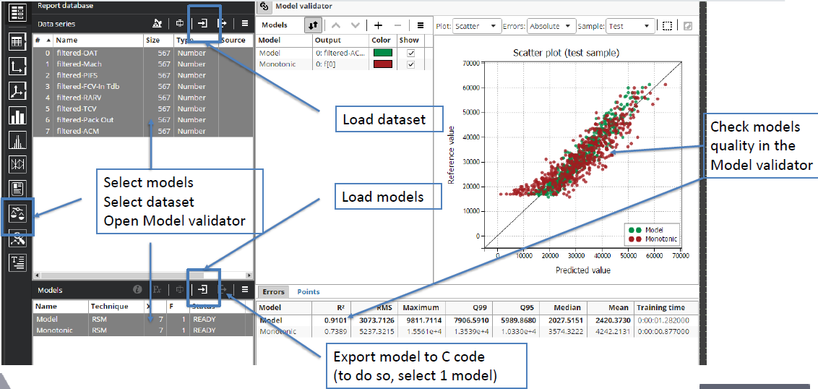Click the minus remove model icon
This screenshot has width=818, height=389.
tap(397, 25)
